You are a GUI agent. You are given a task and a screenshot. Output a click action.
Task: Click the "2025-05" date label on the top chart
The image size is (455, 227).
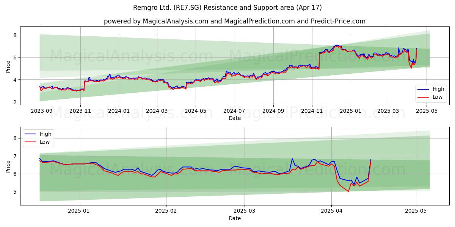coord(427,112)
